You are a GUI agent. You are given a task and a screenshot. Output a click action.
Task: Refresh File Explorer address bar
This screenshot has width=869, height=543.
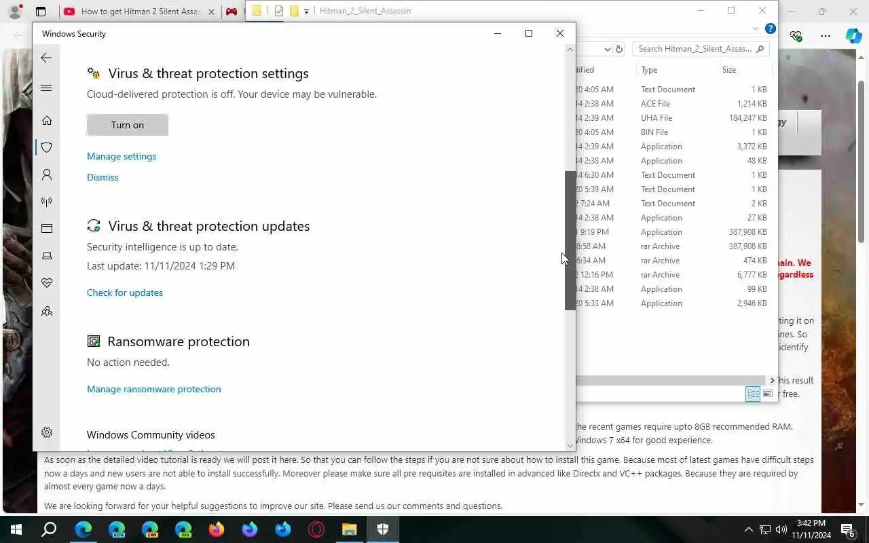pos(618,49)
